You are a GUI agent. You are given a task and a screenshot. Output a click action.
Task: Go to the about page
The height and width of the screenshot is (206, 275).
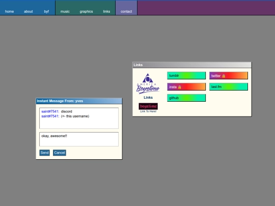click(28, 11)
